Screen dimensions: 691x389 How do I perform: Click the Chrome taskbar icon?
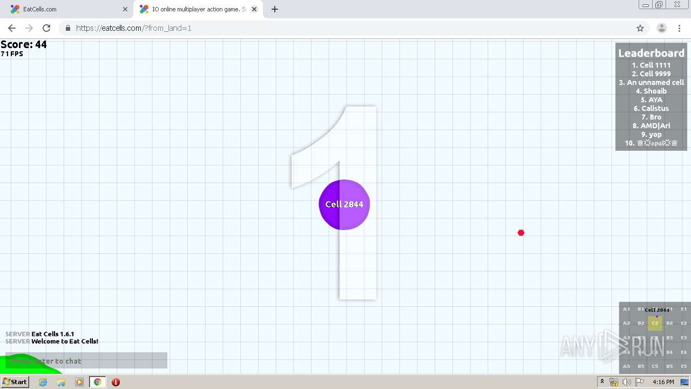click(x=97, y=382)
